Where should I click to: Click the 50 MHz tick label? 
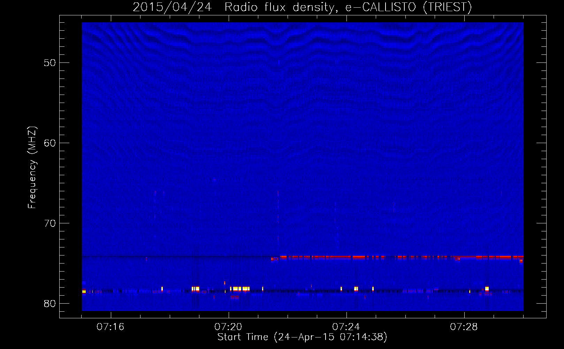point(50,63)
